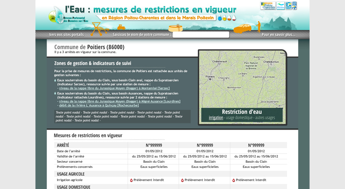345x189 pixels.
Task: Click the 'USAGE AGRICOLE' section row
Action: click(170, 174)
